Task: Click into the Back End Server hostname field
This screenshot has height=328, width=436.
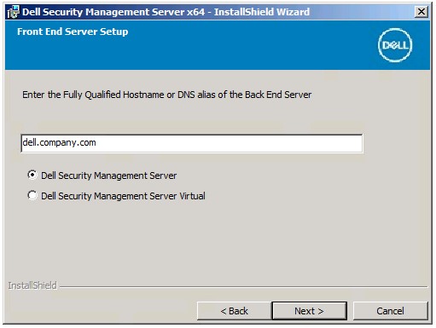Action: click(x=192, y=143)
